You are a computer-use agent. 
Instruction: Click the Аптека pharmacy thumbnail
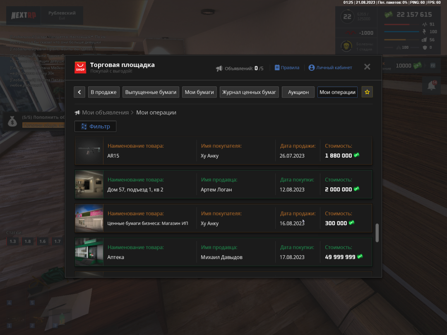coord(89,252)
